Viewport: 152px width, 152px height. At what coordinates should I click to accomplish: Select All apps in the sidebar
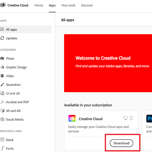coord(26,29)
